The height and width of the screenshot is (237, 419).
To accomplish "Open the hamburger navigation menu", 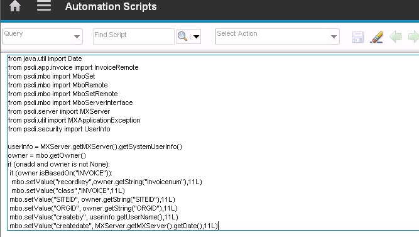I will (x=44, y=6).
